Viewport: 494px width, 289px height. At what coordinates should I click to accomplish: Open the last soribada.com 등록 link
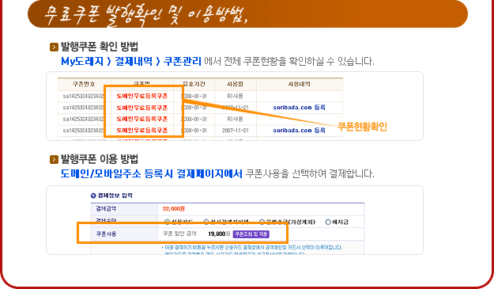299,131
